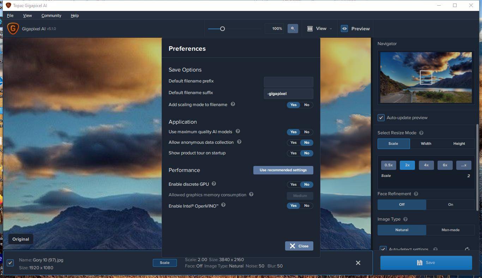The height and width of the screenshot is (278, 482).
Task: Click the Default filename prefix field
Action: pyautogui.click(x=288, y=82)
